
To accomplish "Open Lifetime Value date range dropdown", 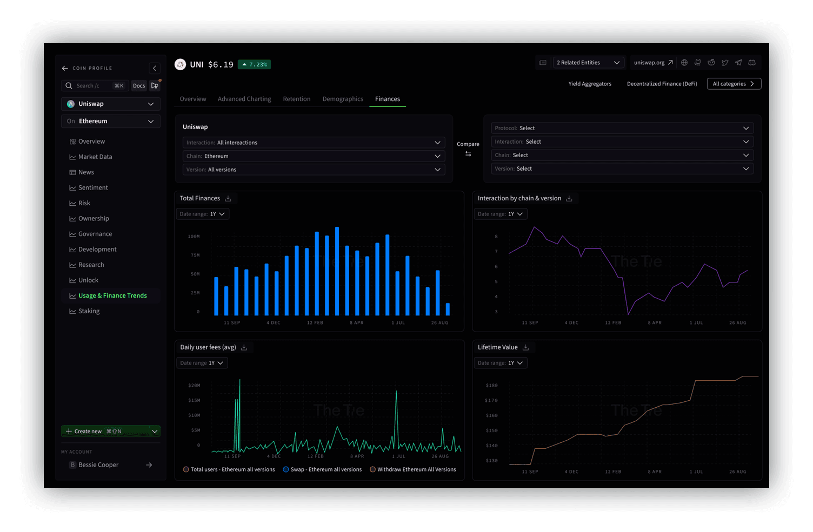I will pos(501,363).
